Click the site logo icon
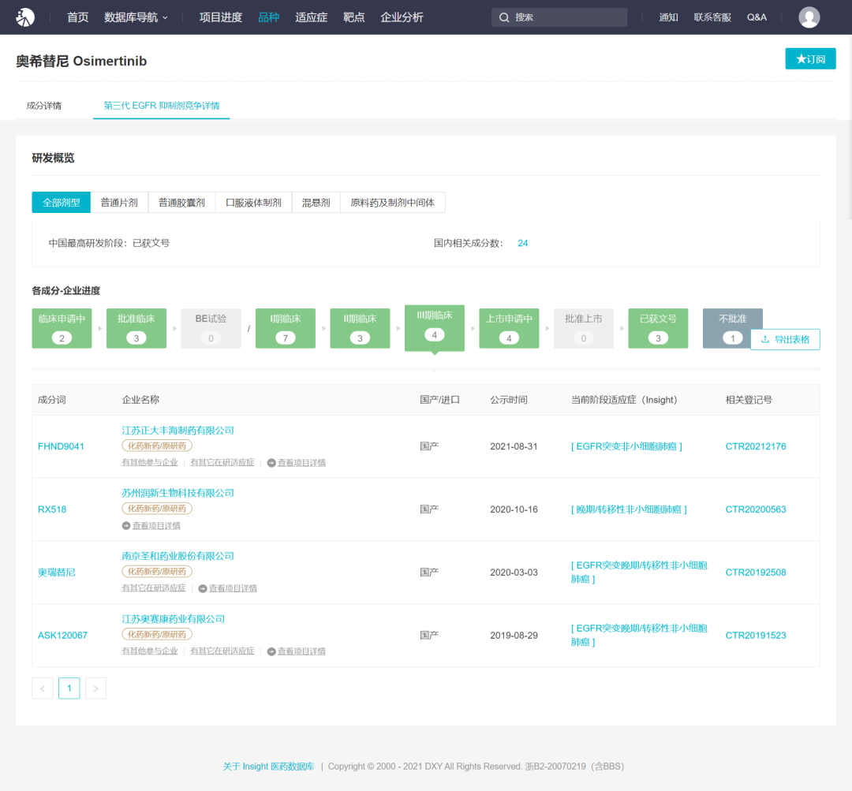The height and width of the screenshot is (791, 852). click(x=25, y=17)
